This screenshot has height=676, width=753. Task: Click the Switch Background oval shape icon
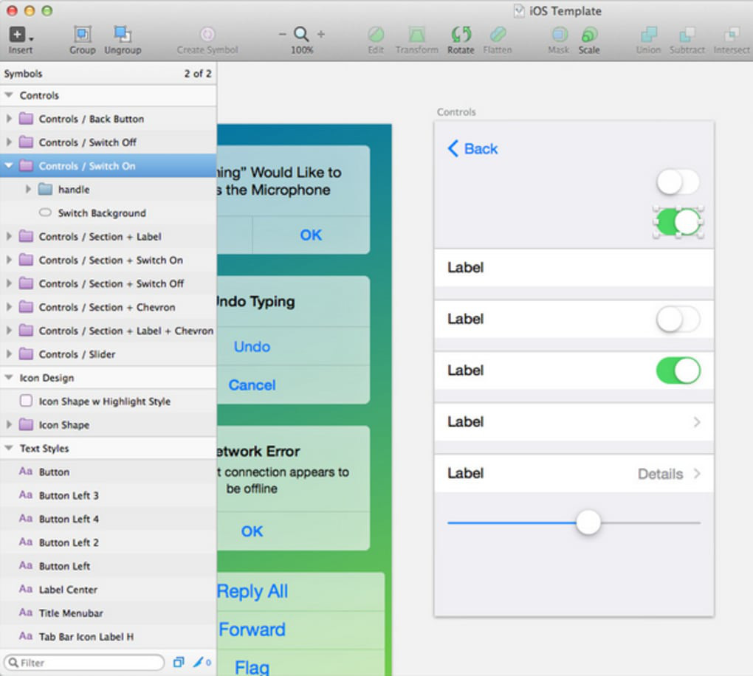pos(45,213)
